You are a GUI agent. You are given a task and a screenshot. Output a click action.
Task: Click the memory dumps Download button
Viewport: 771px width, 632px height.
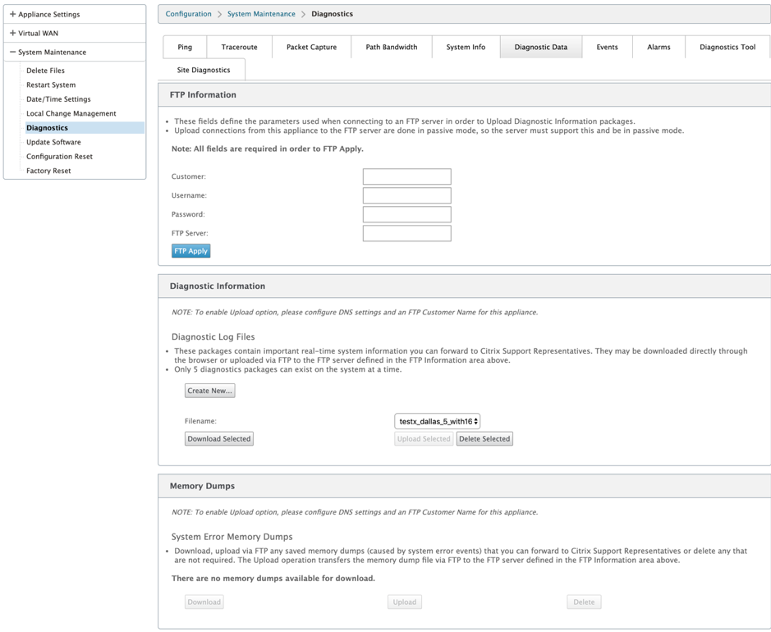coord(204,602)
